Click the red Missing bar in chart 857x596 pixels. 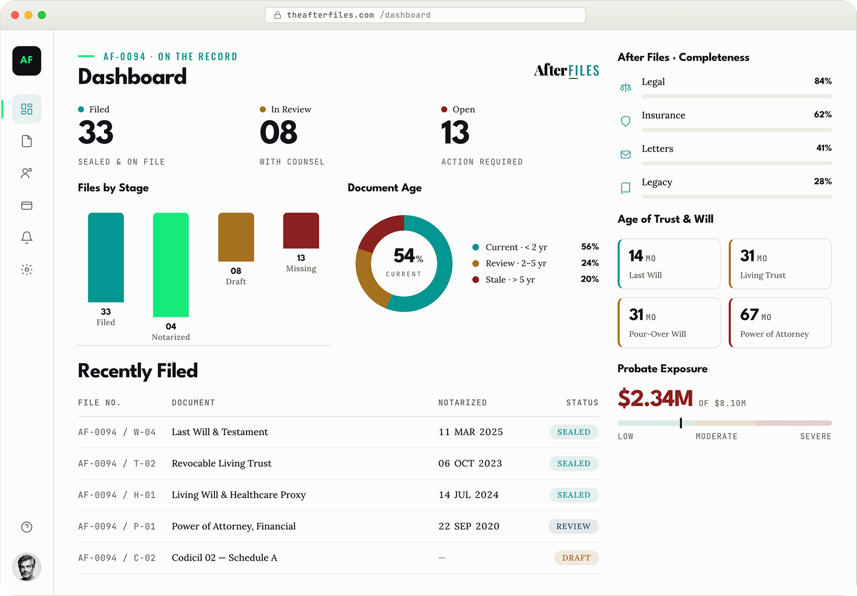pos(301,231)
